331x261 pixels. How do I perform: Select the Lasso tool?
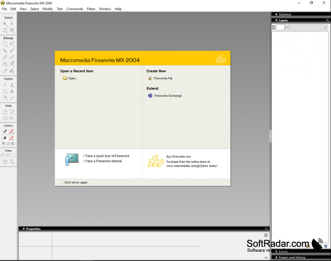tap(12, 44)
